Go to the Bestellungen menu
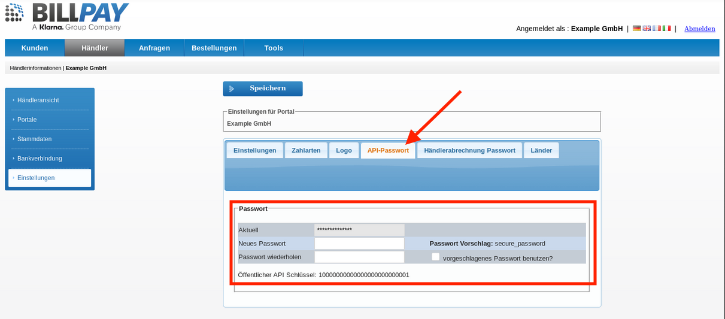This screenshot has height=319, width=725. point(214,48)
